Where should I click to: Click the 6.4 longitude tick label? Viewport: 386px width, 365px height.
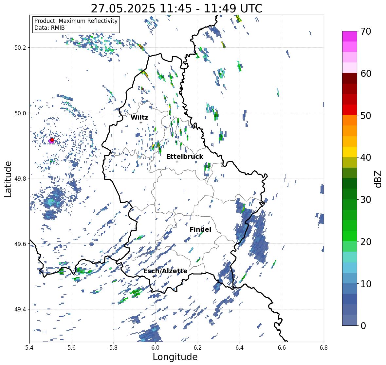click(240, 348)
